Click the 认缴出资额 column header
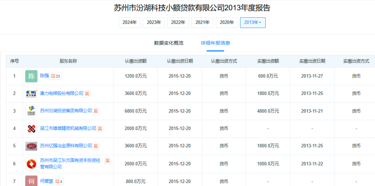 click(x=136, y=61)
